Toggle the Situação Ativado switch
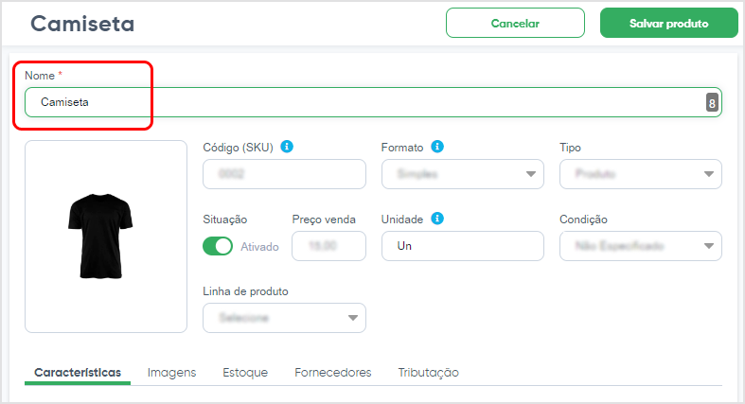The image size is (745, 404). [x=218, y=246]
